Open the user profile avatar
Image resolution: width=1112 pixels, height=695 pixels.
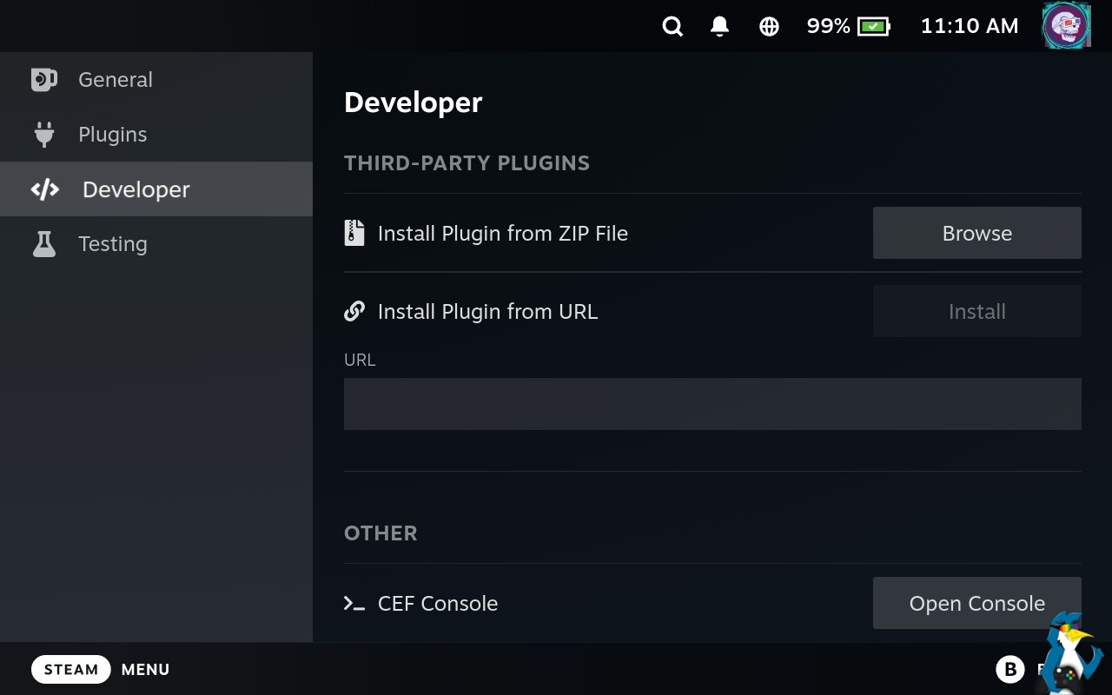point(1066,26)
